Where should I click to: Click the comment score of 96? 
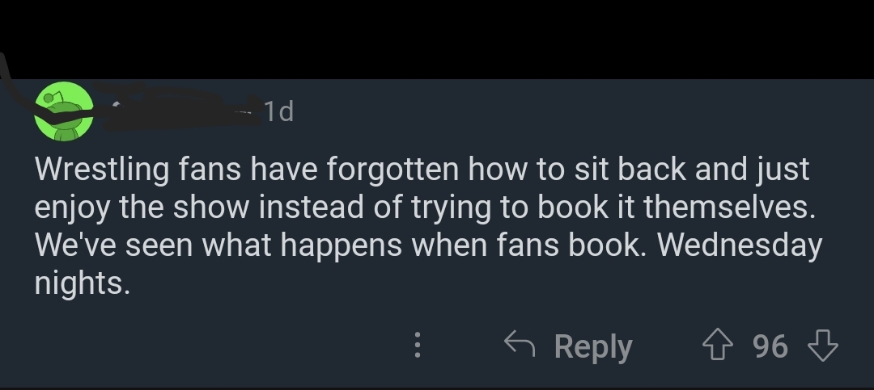coord(770,346)
